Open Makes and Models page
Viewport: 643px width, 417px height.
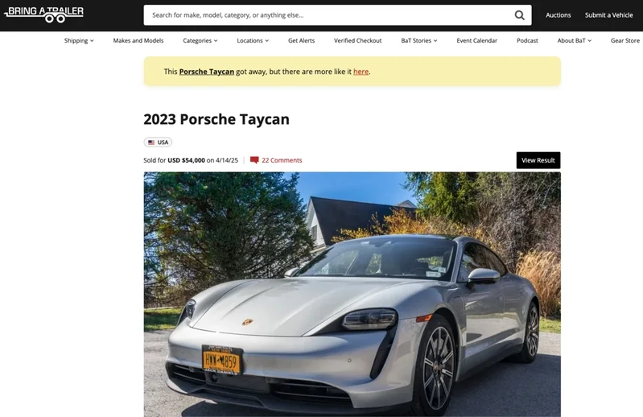[138, 40]
